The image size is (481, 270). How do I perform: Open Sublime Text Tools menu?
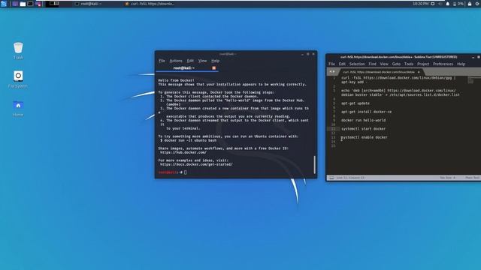point(409,64)
